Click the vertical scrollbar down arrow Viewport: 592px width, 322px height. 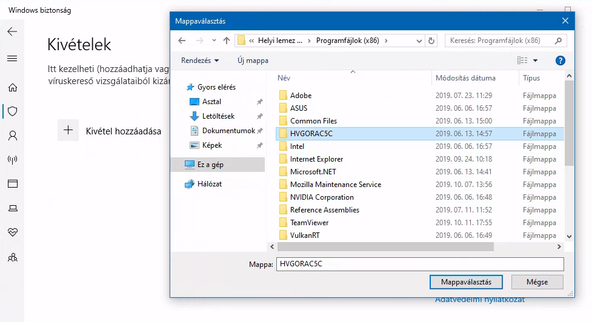click(570, 237)
